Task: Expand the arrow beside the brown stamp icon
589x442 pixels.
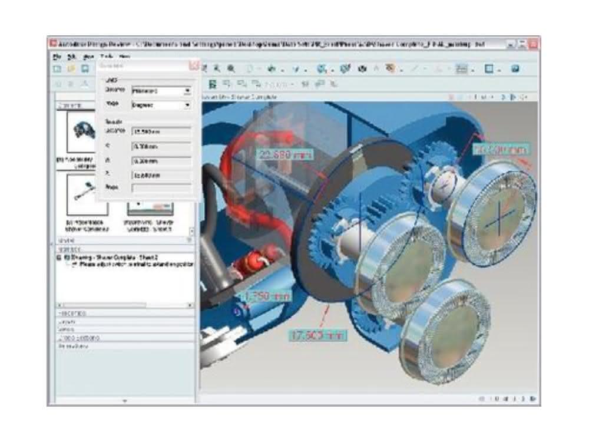Action: 402,70
